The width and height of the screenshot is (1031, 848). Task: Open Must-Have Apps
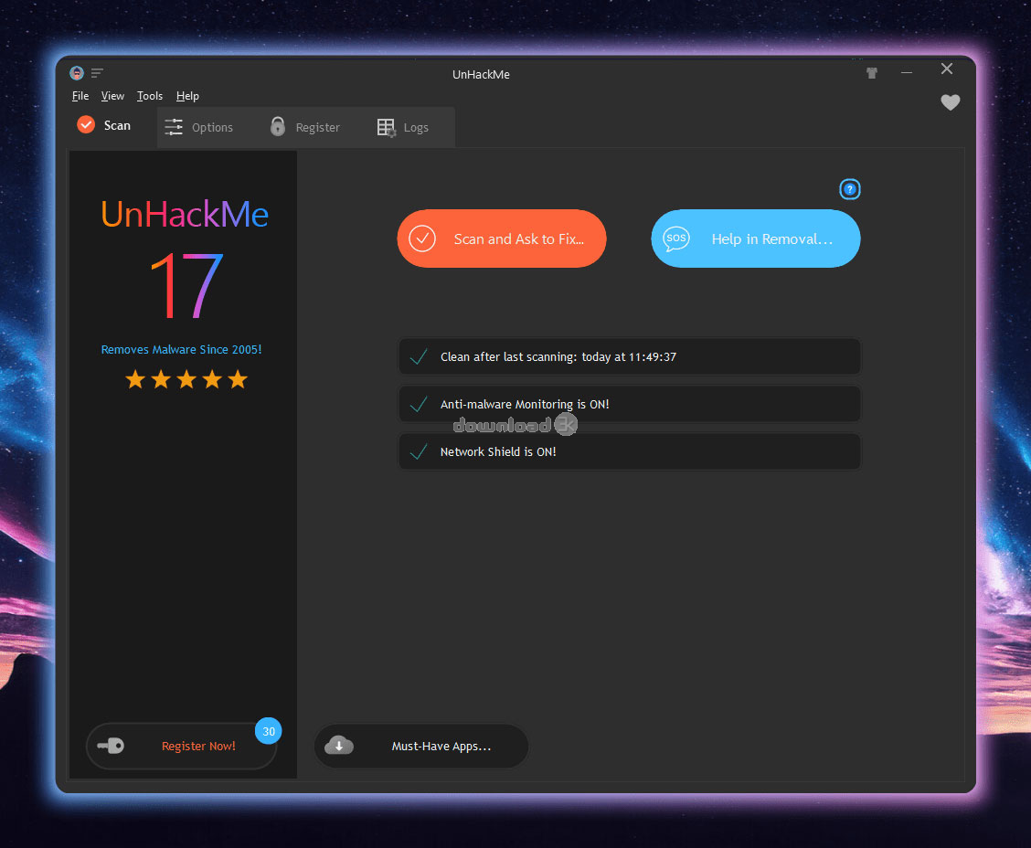(421, 746)
